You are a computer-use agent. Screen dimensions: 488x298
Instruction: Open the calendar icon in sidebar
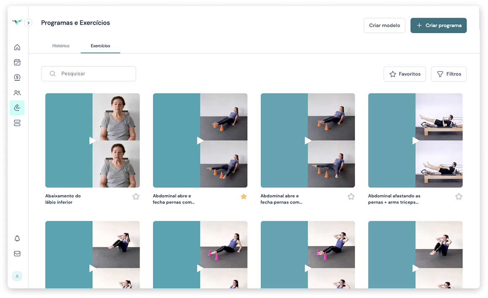[x=17, y=63]
